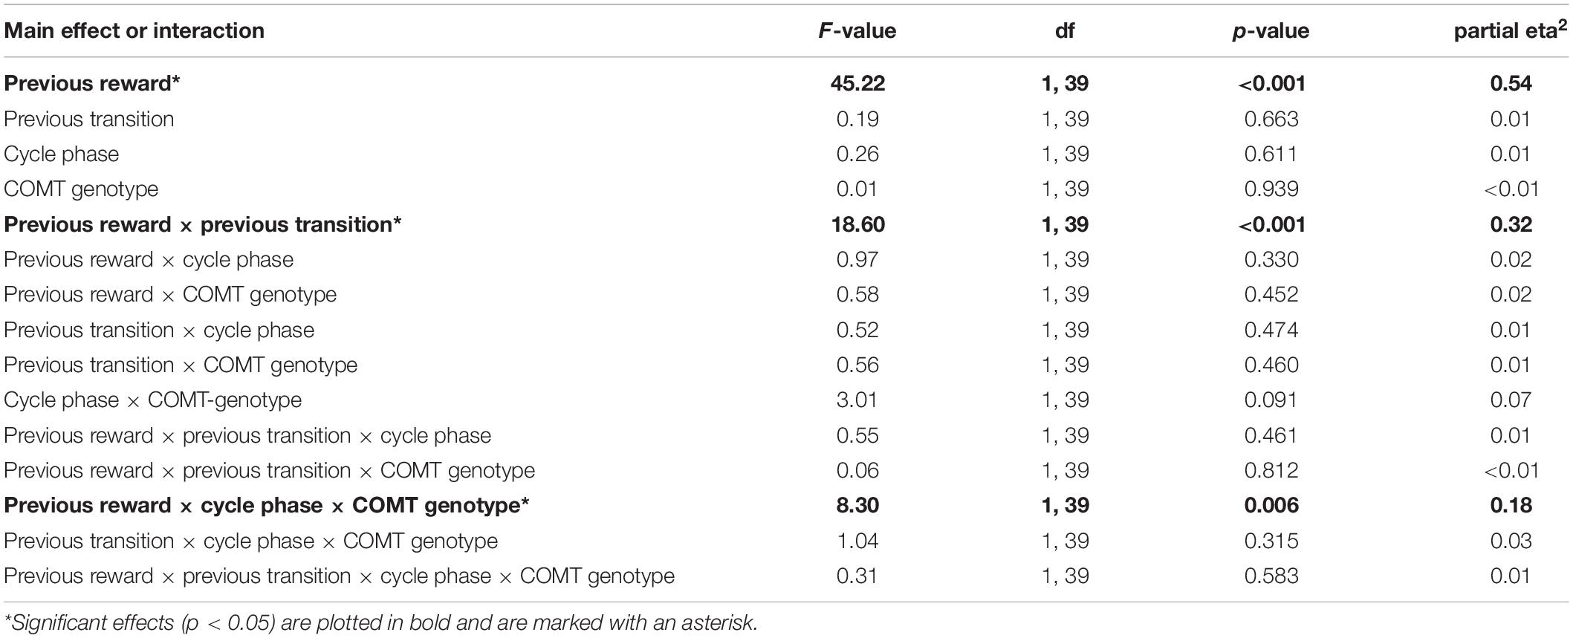Click the "Main effect or interaction" column header
Viewport: 1573px width, 638px height.
coord(134,30)
